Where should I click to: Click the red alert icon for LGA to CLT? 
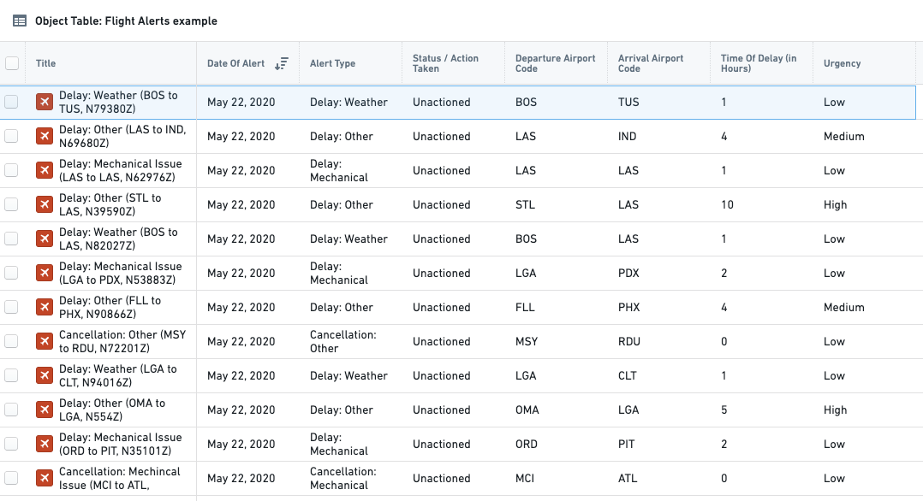(45, 375)
